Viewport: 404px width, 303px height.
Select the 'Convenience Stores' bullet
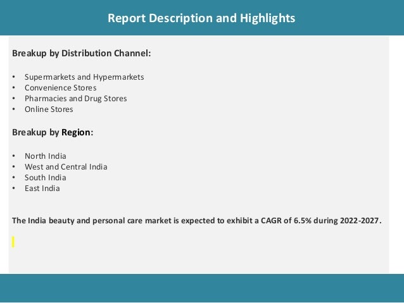[x=61, y=88]
